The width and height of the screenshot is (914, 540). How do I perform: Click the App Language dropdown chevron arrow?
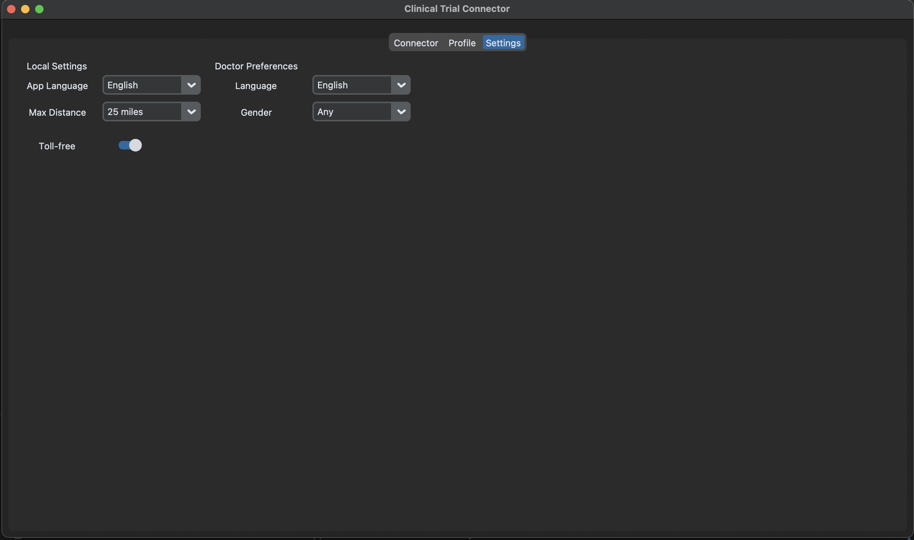click(191, 85)
